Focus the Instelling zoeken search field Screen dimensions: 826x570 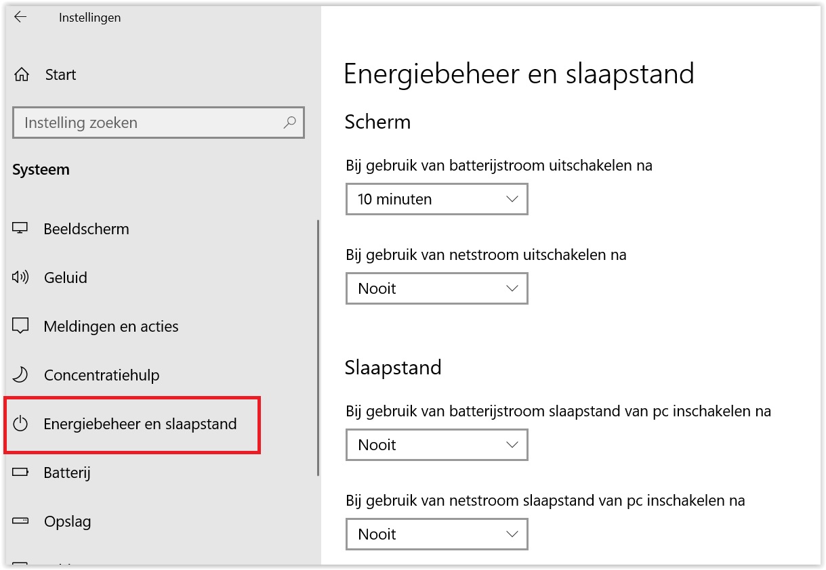(x=149, y=123)
